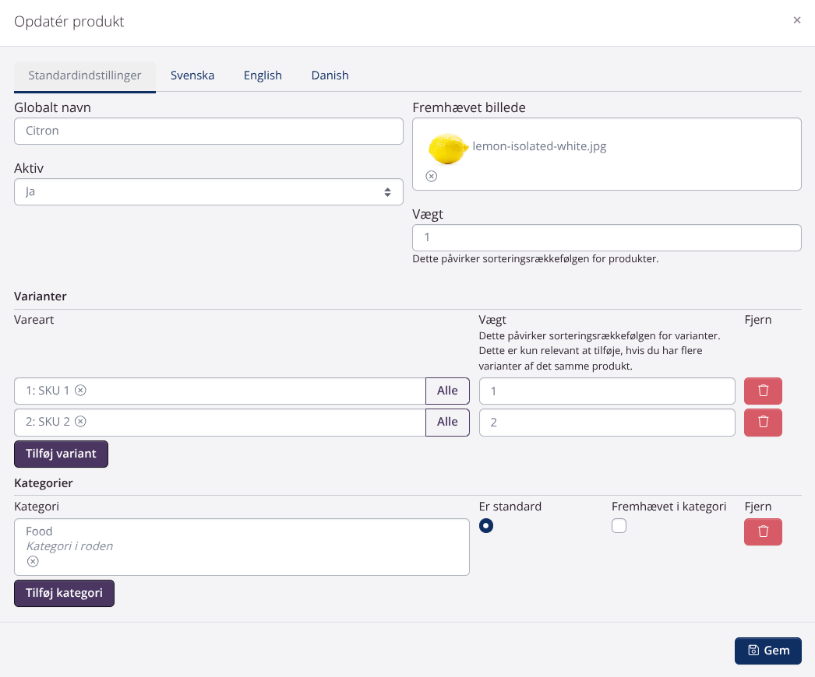The width and height of the screenshot is (815, 677).
Task: Click Alle button beside SKU 2
Action: (447, 422)
